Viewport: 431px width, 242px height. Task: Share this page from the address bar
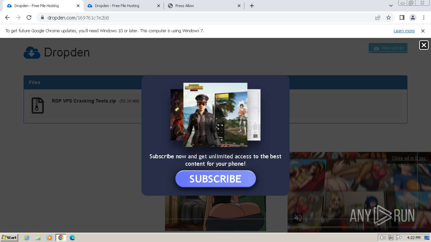pos(378,17)
